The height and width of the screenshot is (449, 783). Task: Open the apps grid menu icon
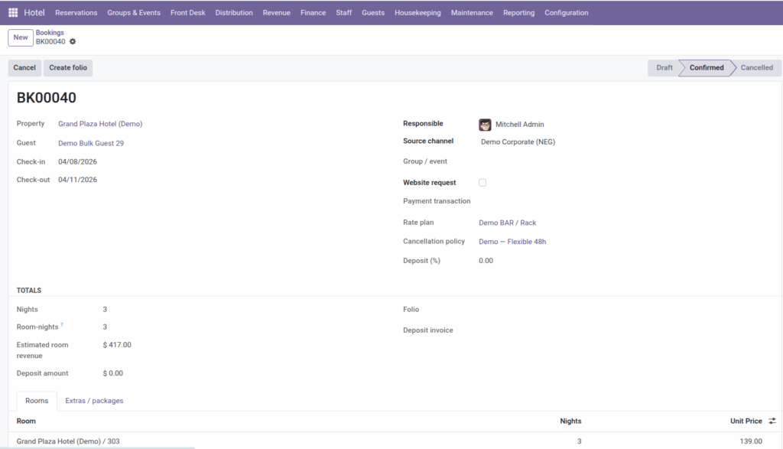click(x=13, y=12)
